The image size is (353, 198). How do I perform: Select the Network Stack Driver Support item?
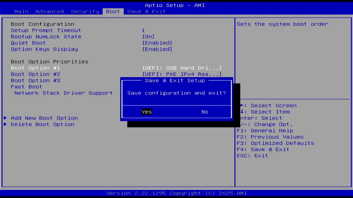63,93
